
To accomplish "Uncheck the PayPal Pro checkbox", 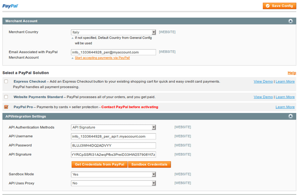I will [6, 107].
